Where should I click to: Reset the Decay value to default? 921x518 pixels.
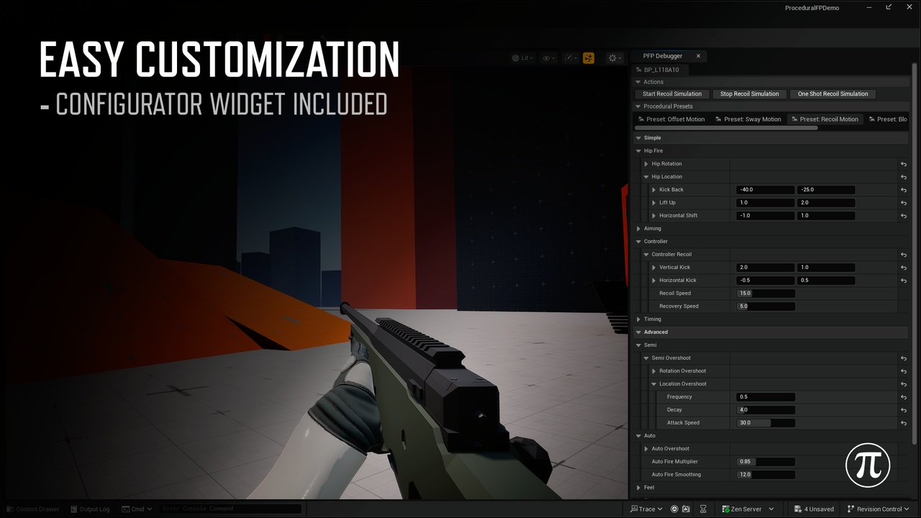click(904, 410)
